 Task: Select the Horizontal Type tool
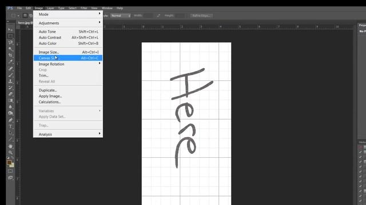(10, 126)
